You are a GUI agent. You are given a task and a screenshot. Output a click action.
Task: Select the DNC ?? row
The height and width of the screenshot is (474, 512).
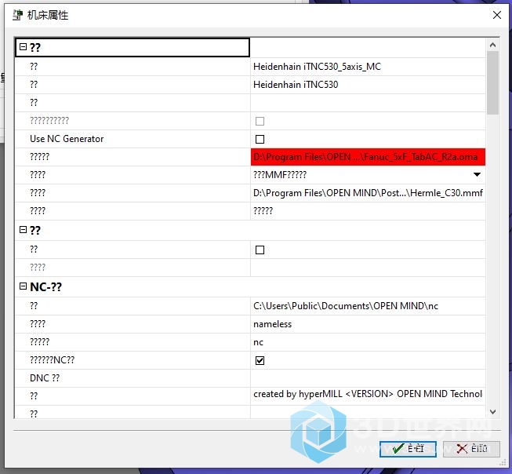250,378
